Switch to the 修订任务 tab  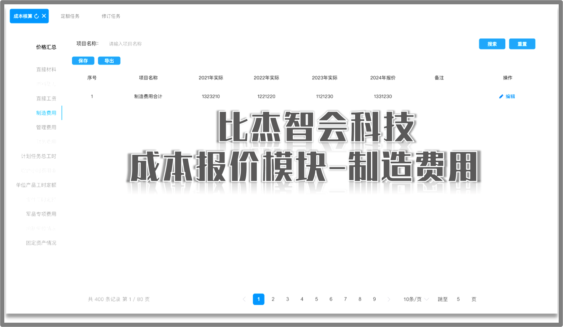pos(111,16)
